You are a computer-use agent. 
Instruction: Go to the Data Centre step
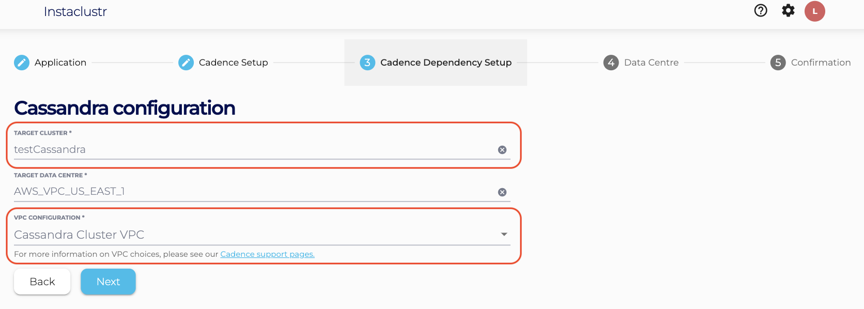(x=651, y=63)
